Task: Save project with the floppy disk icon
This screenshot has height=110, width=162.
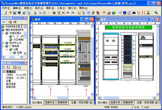Action: tap(15, 13)
